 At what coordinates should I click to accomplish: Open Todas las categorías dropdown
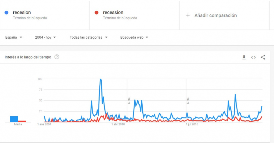(88, 38)
